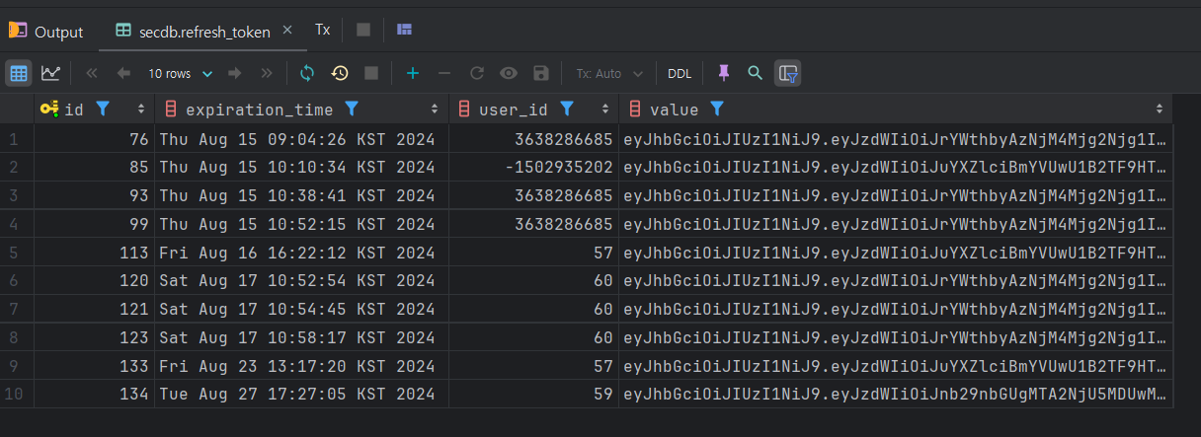
Task: Preview pending changes eye icon
Action: pyautogui.click(x=509, y=73)
